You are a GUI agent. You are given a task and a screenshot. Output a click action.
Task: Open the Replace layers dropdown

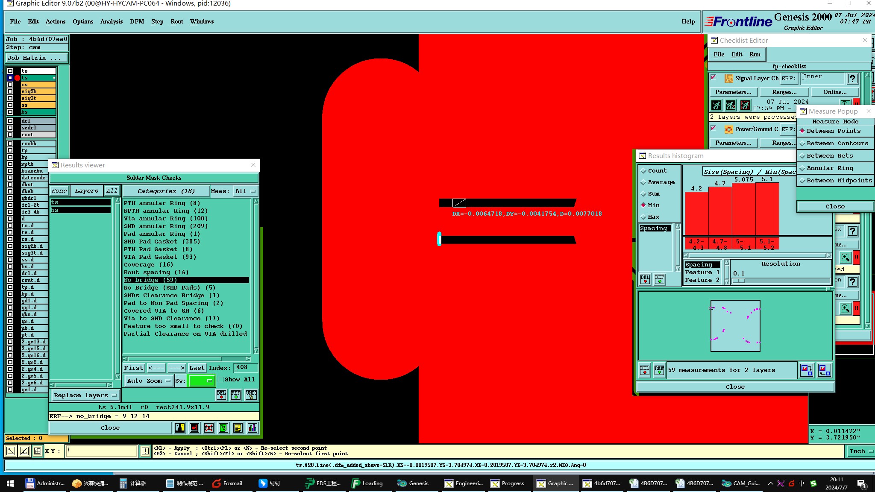pos(85,395)
